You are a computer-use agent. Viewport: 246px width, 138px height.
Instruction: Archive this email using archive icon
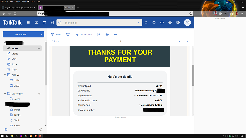coord(68,34)
